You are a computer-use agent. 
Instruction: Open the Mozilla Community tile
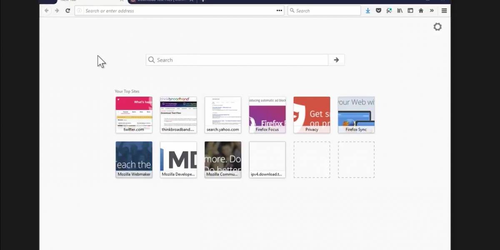pos(223,160)
